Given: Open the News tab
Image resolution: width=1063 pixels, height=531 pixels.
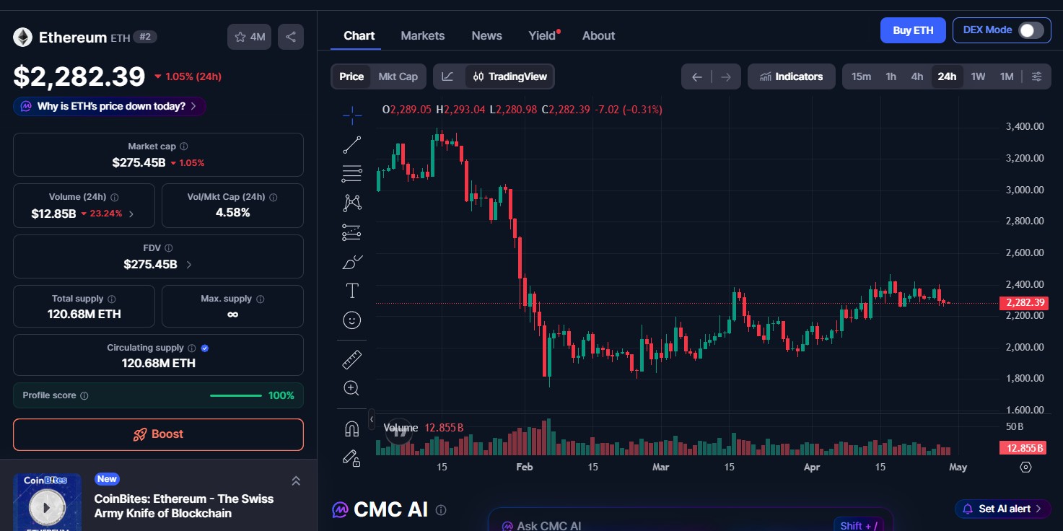Looking at the screenshot, I should click(486, 35).
